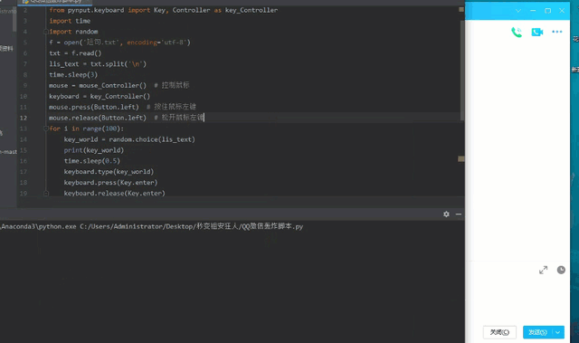
Task: Place cursor in 'import random' line
Action: [x=73, y=32]
